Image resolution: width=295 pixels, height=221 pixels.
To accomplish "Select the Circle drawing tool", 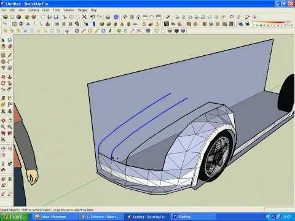I will (3, 61).
